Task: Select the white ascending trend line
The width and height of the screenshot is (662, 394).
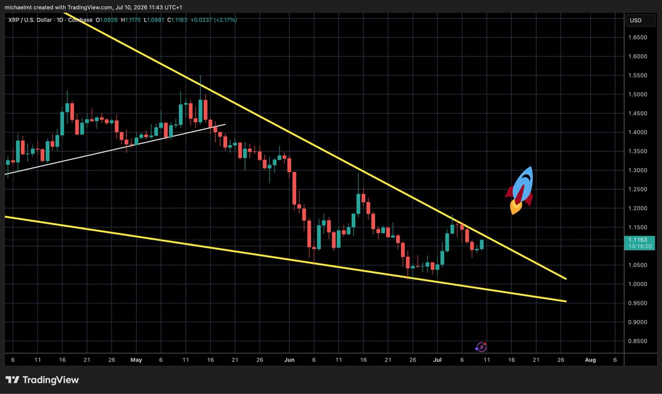Action: pos(115,150)
